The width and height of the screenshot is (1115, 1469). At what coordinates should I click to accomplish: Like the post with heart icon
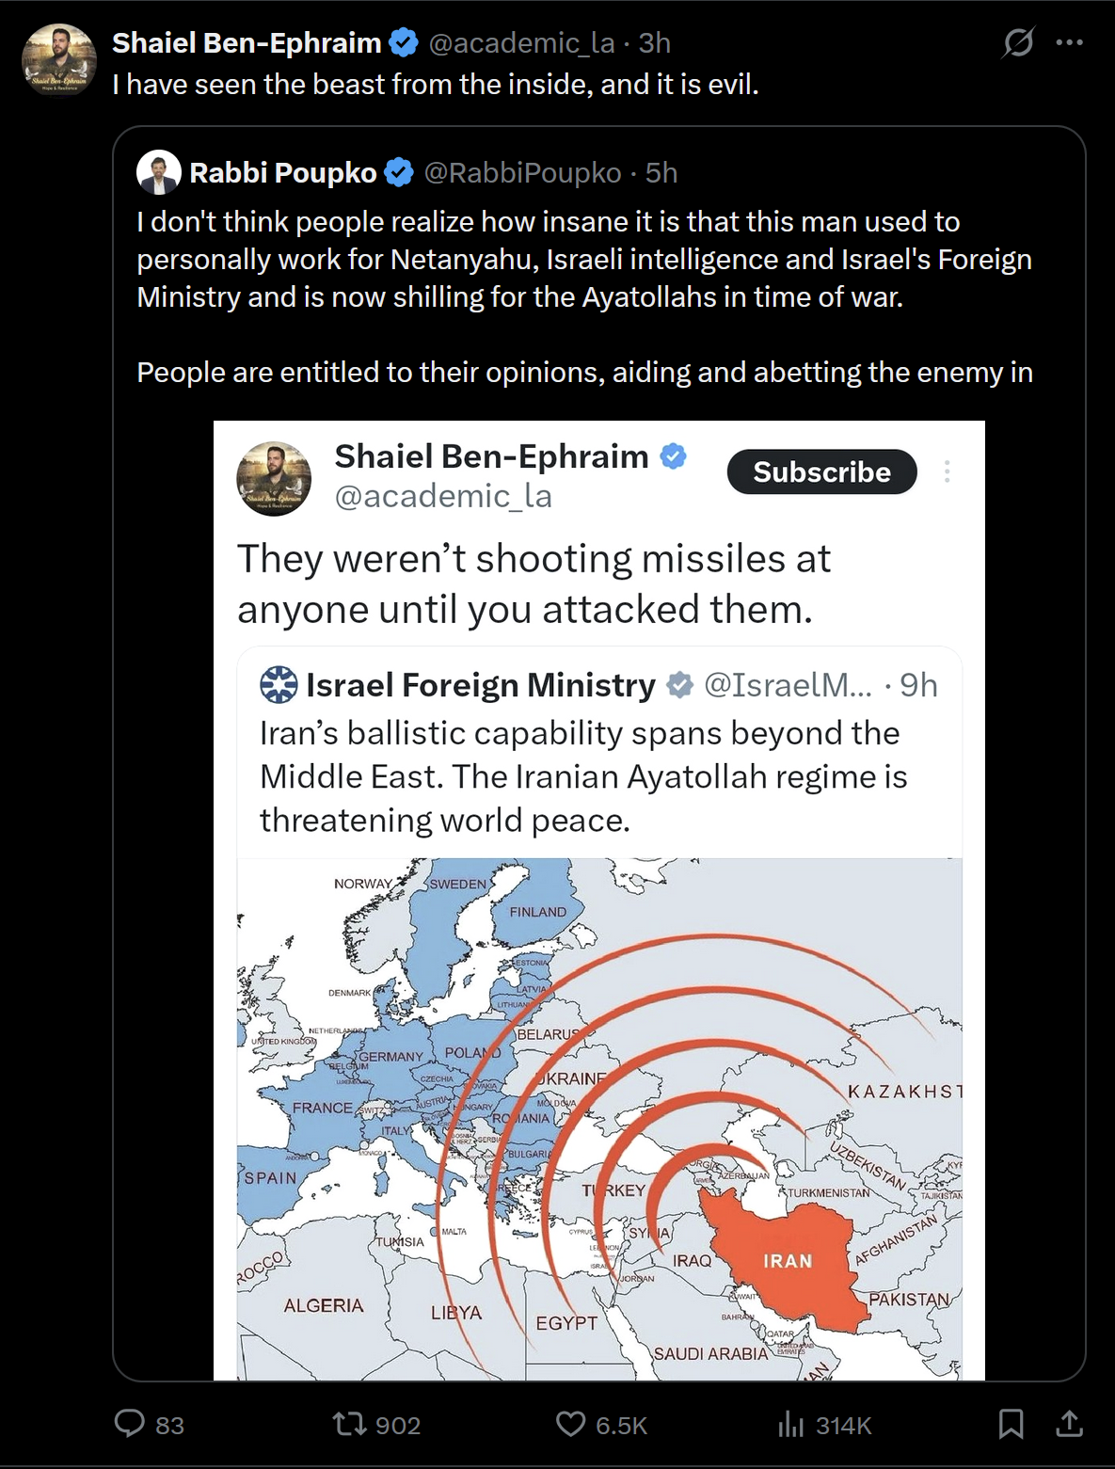tap(570, 1424)
